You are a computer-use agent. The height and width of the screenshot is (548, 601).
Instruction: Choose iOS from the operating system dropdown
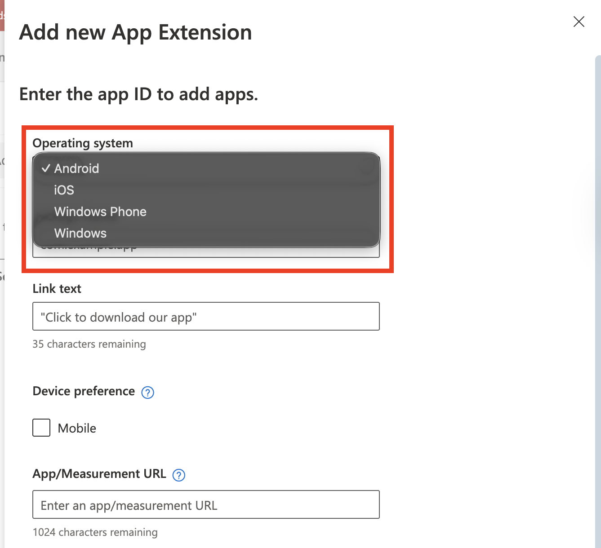tap(64, 190)
